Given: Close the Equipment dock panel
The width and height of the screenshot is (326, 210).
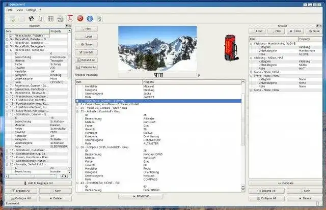Looking at the screenshot, I should (70, 26).
